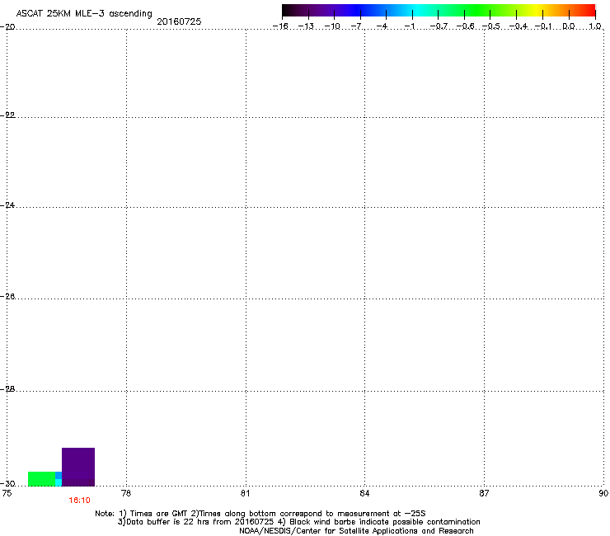Click latitude axis label -26
The image size is (610, 536).
point(7,297)
